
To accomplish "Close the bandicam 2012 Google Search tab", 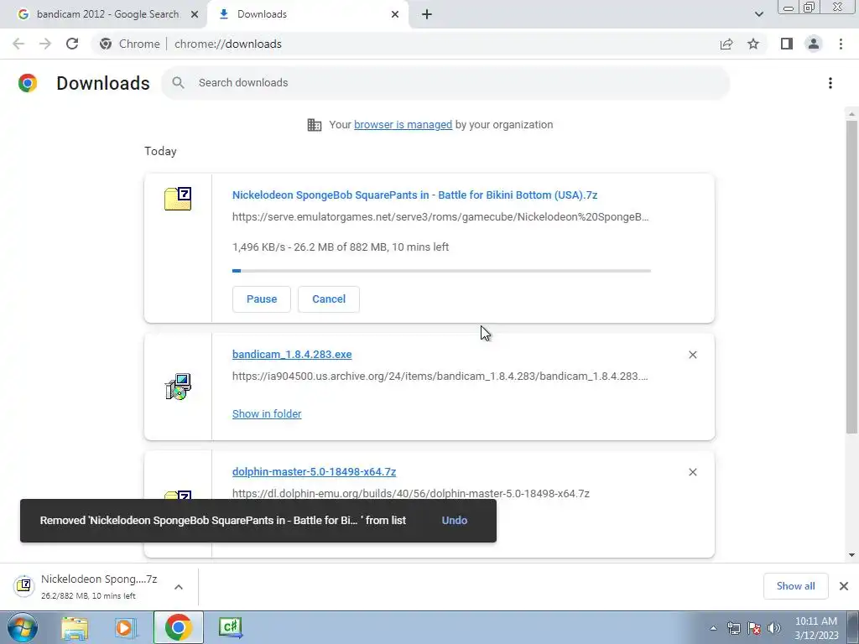I will tap(195, 14).
